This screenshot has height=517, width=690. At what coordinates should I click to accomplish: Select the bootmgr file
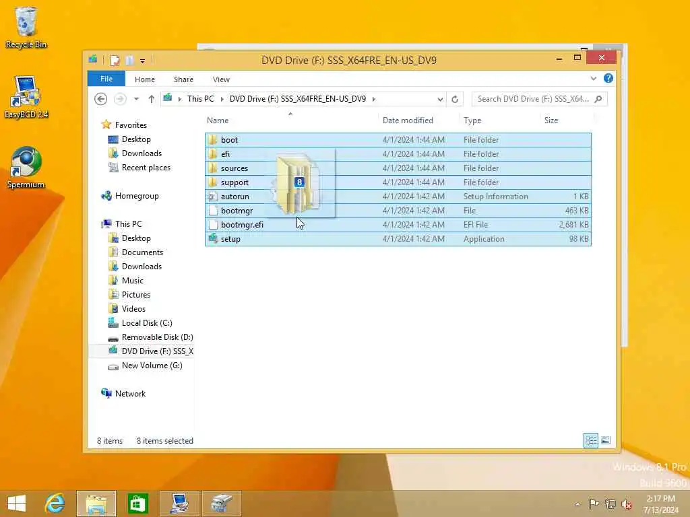coord(398,211)
